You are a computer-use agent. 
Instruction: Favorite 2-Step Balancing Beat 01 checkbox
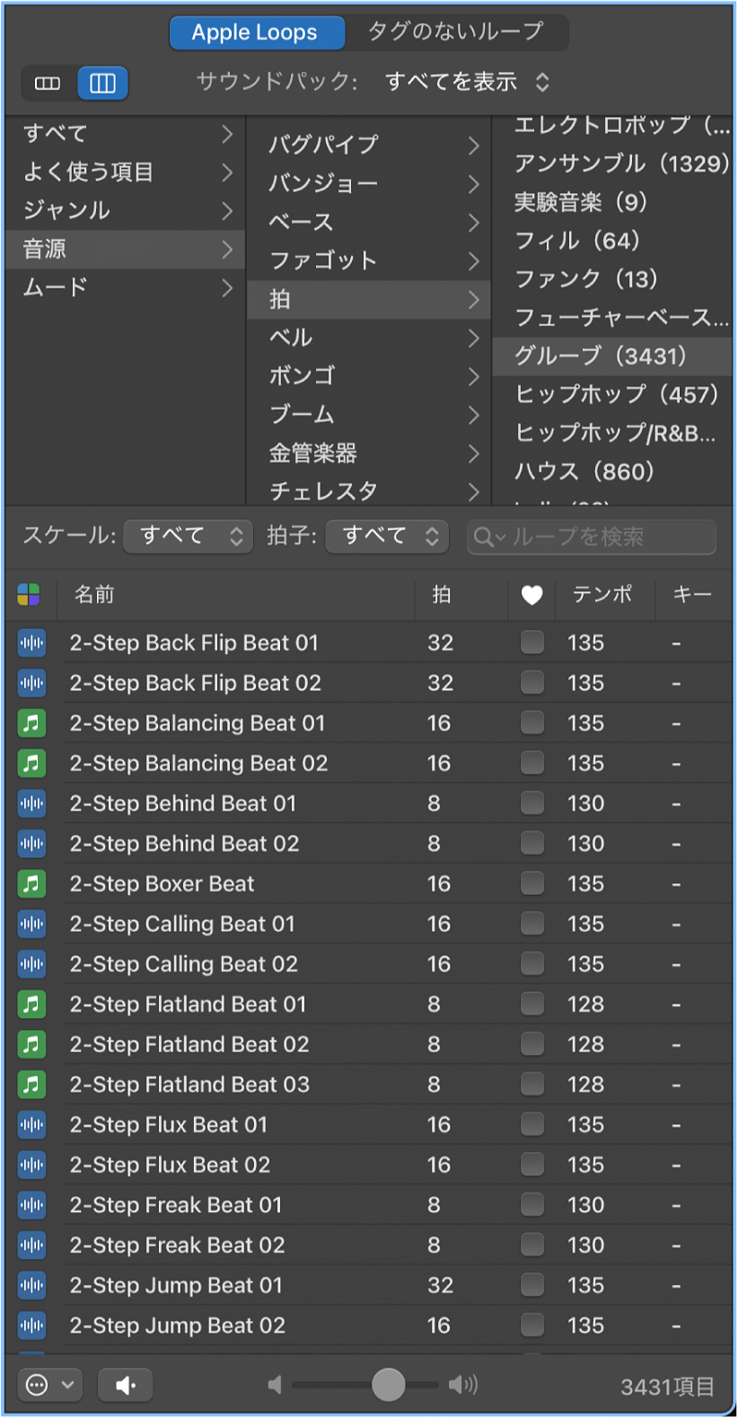click(532, 723)
